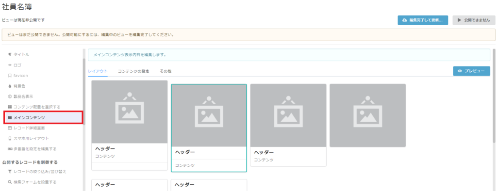The image size is (497, 193).
Task: Select the image-only layout card
Action: 368,115
